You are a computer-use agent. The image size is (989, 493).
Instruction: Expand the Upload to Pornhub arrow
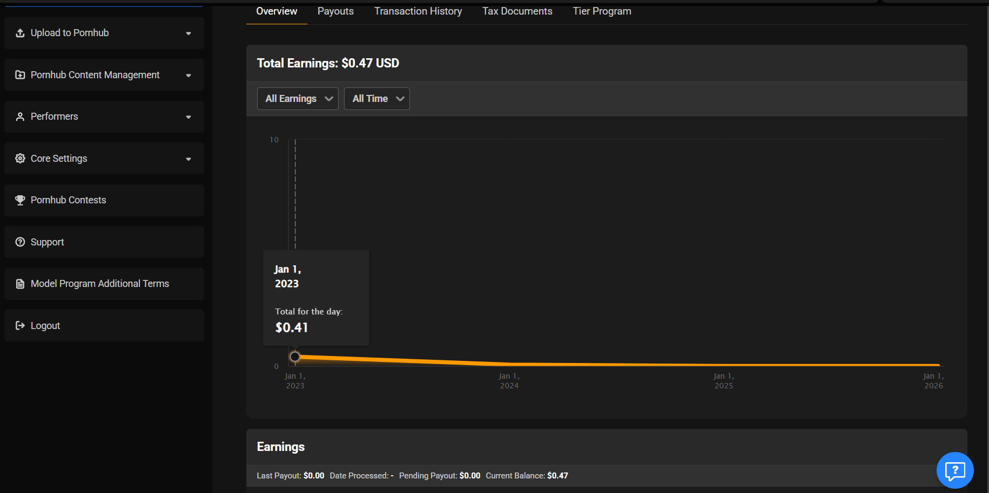click(x=189, y=33)
